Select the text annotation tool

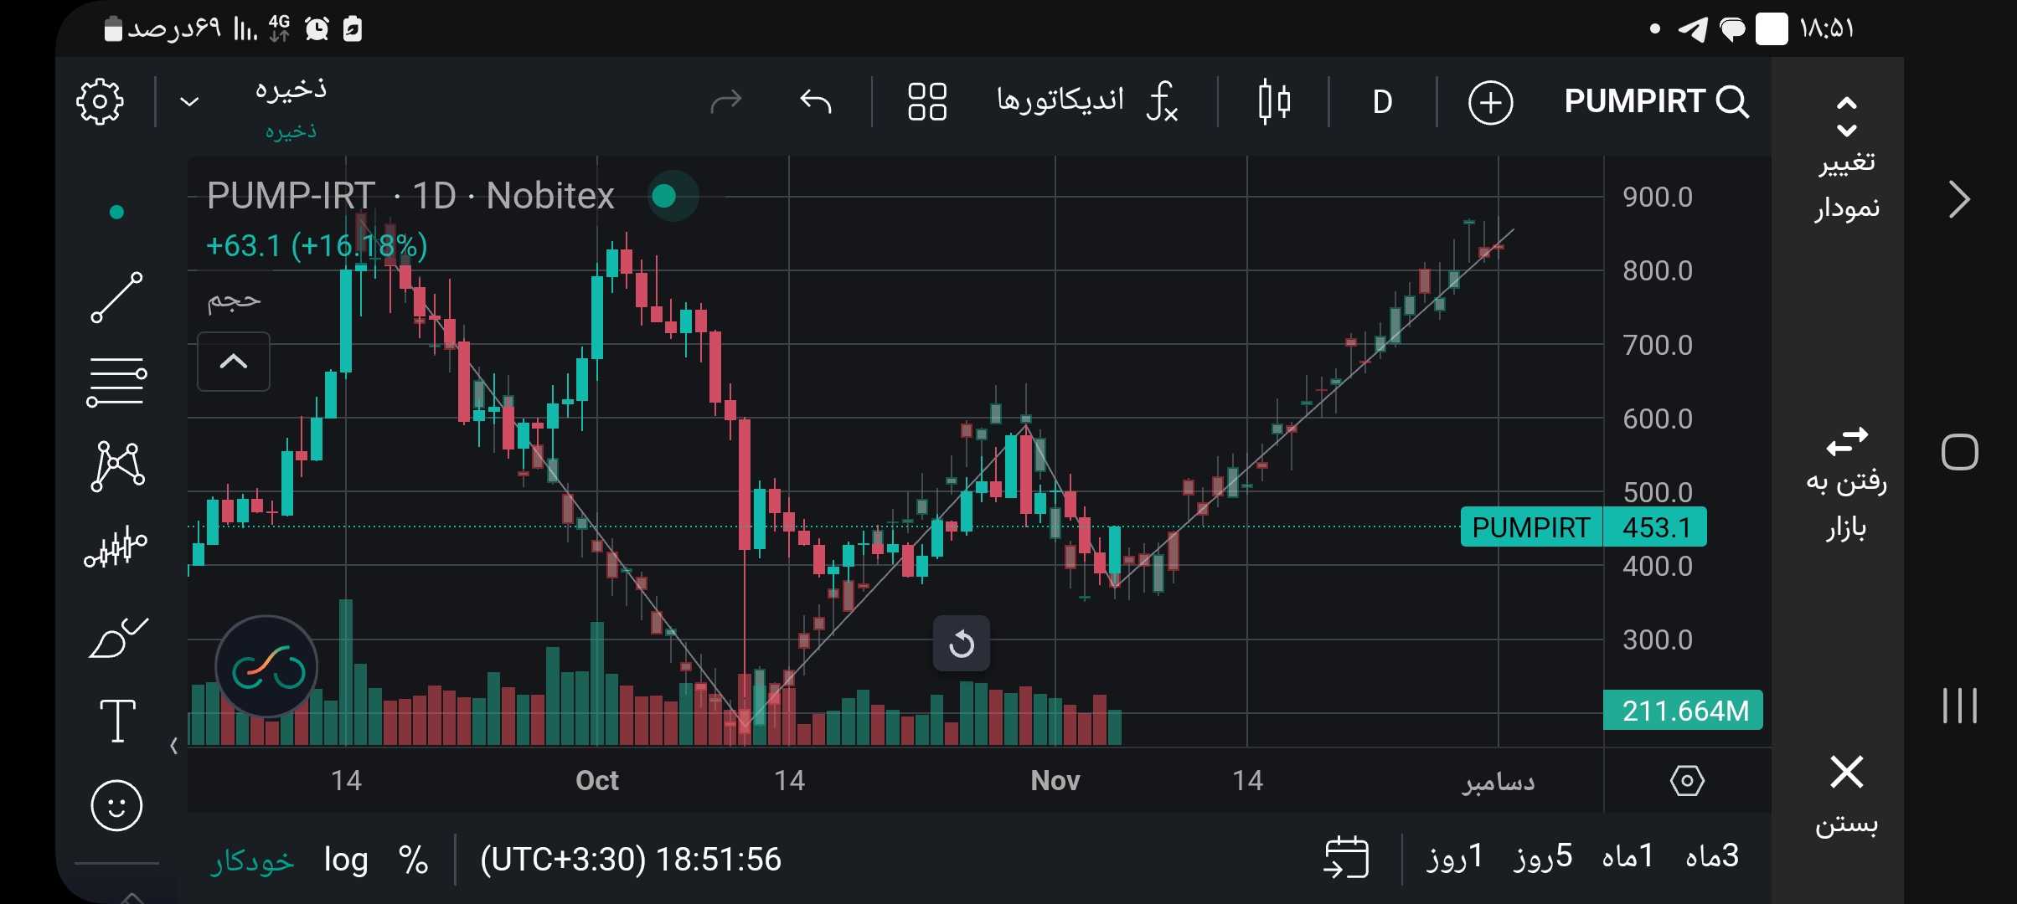click(x=116, y=721)
